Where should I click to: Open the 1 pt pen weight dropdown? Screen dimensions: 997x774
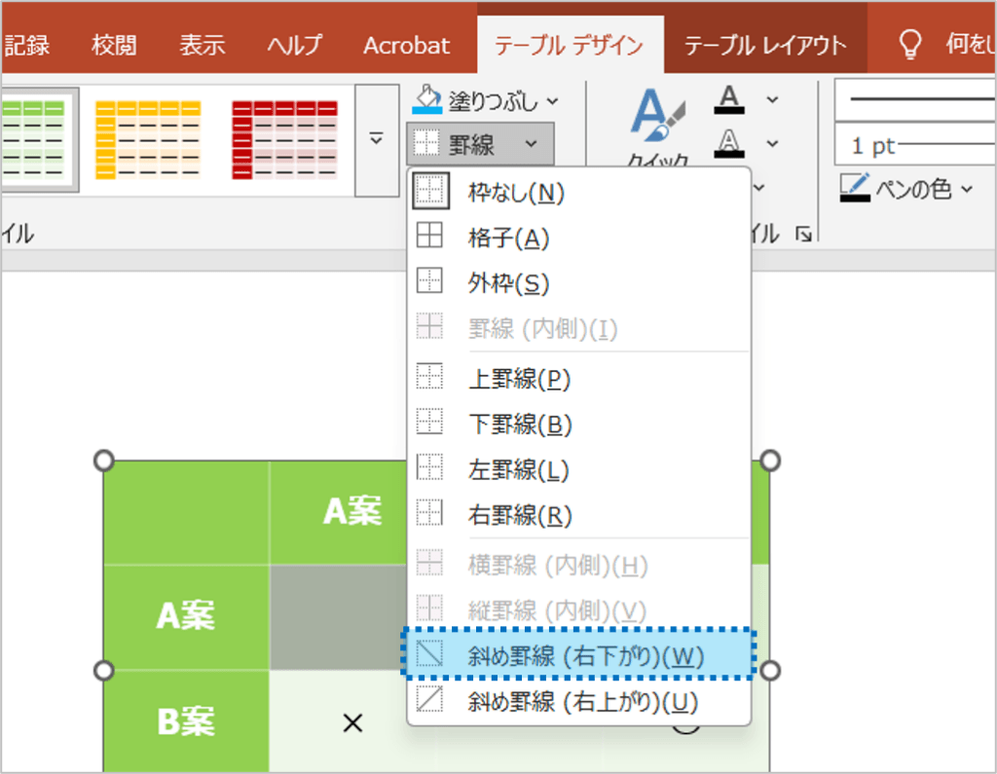(x=915, y=145)
